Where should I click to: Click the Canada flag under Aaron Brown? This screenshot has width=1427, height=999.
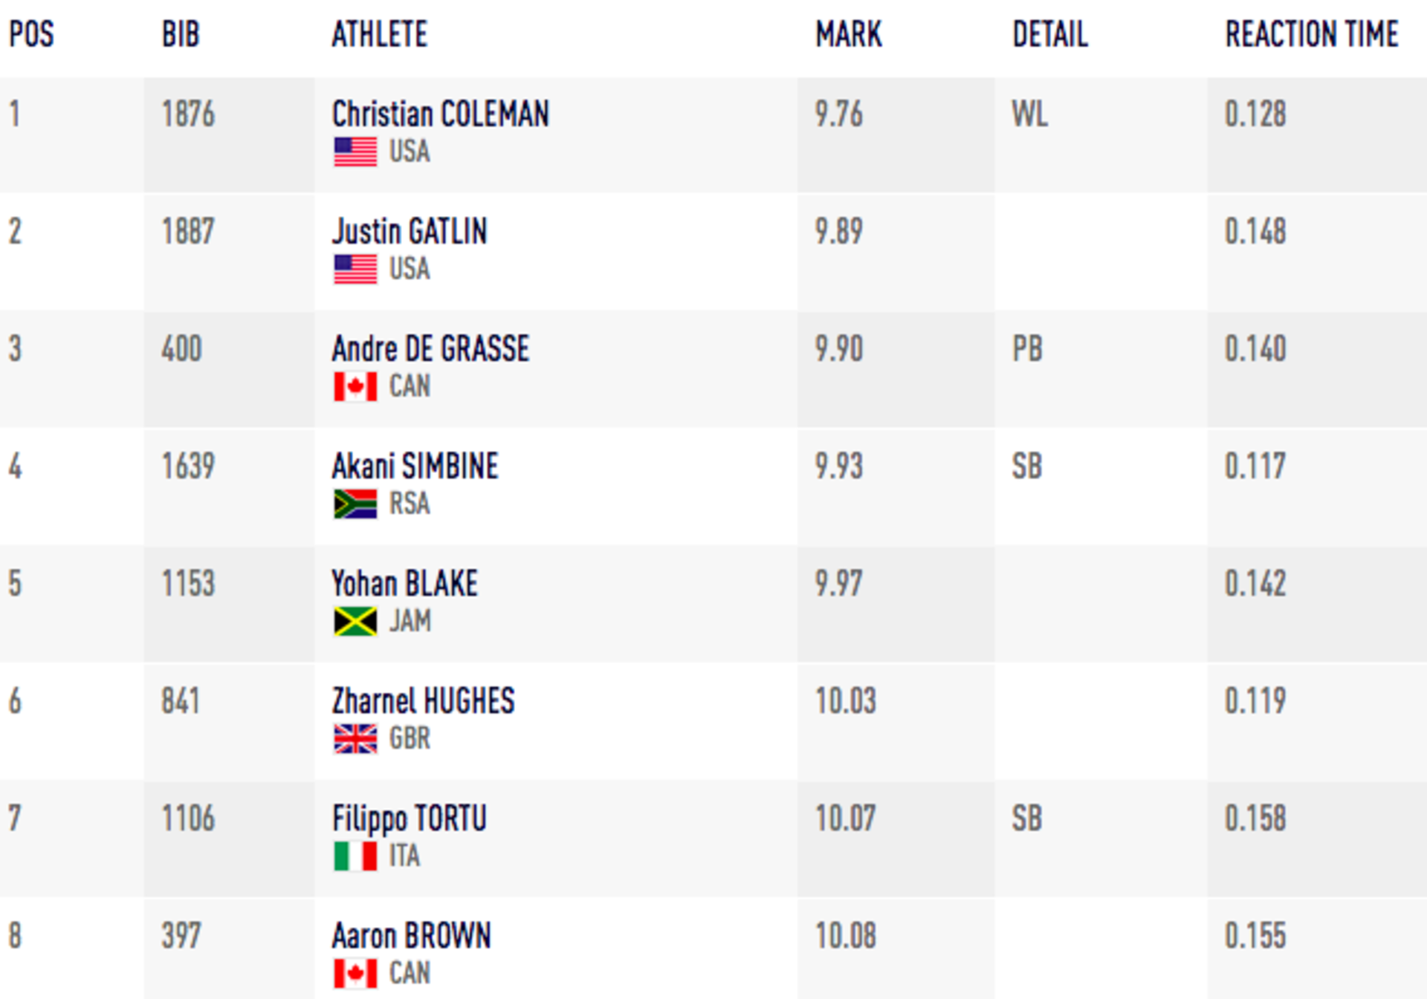pos(355,973)
